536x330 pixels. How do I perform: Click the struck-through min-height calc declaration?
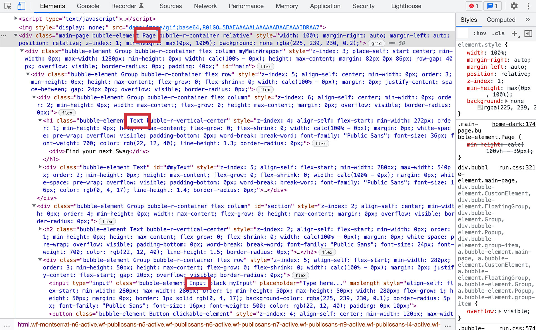pyautogui.click(x=500, y=148)
